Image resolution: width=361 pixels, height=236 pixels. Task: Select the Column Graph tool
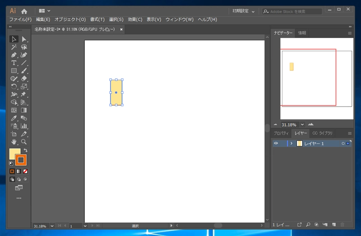[x=24, y=126]
